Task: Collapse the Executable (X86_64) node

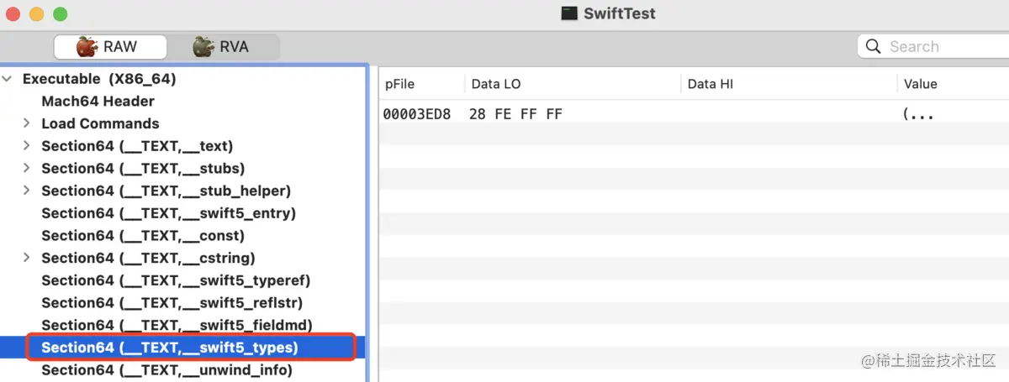Action: click(x=8, y=79)
